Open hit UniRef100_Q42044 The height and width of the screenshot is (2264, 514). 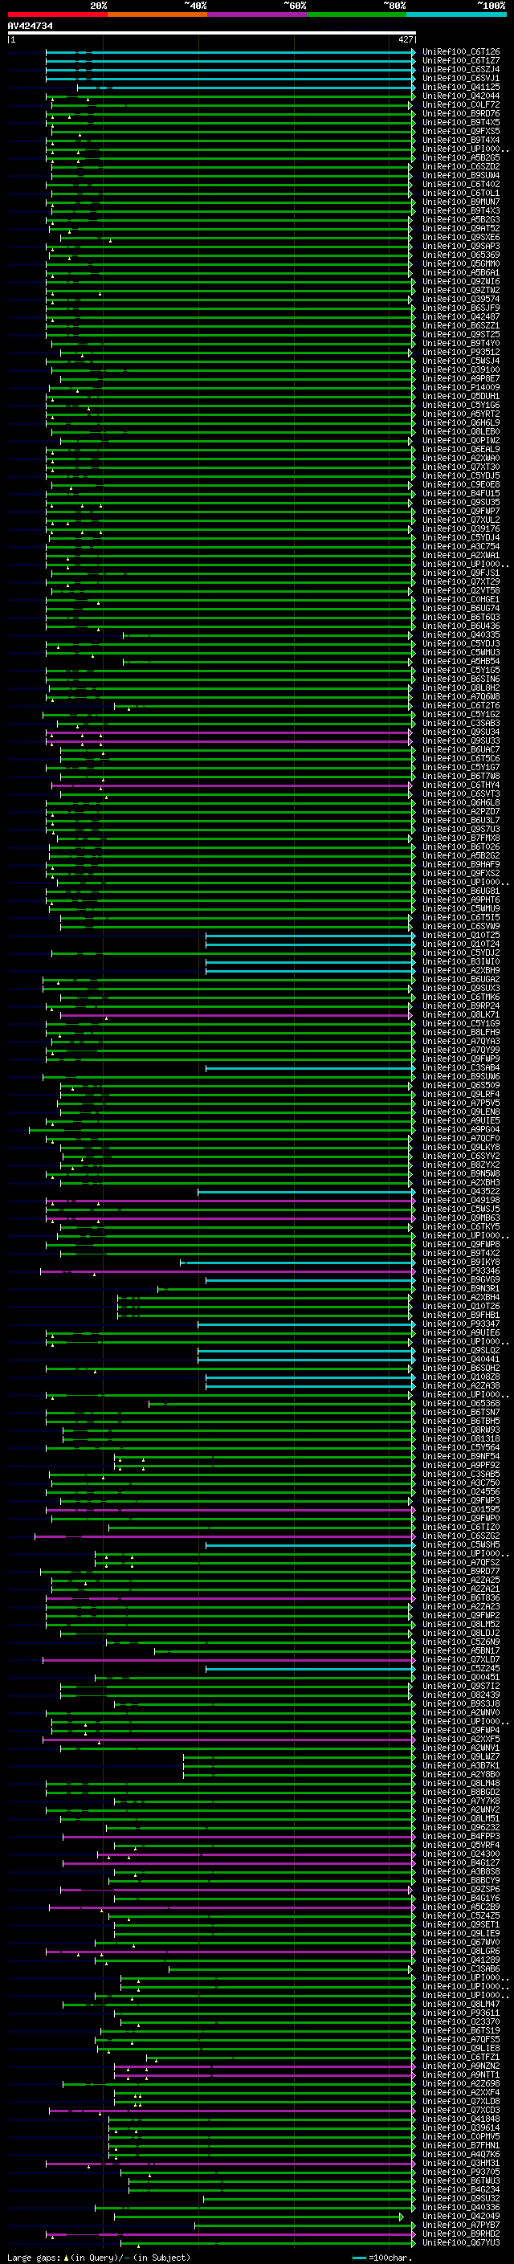[x=461, y=96]
